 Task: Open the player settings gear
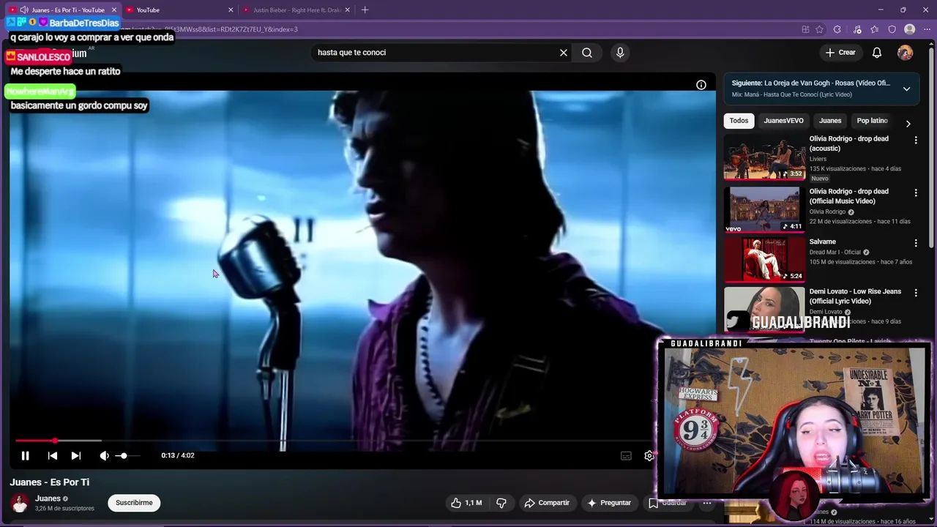point(649,455)
